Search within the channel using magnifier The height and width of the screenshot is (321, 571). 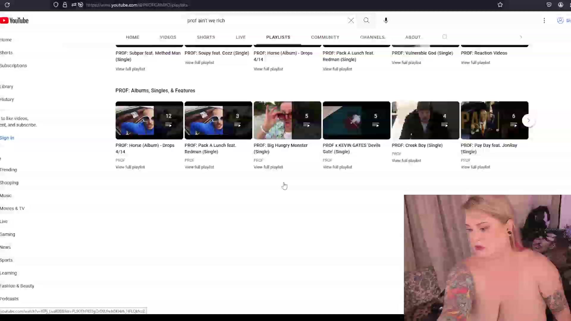pos(445,37)
